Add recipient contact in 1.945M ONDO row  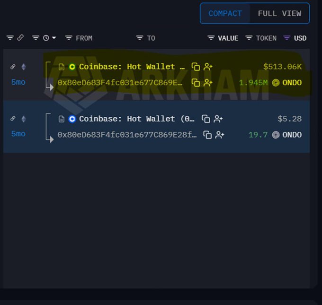[x=208, y=83]
